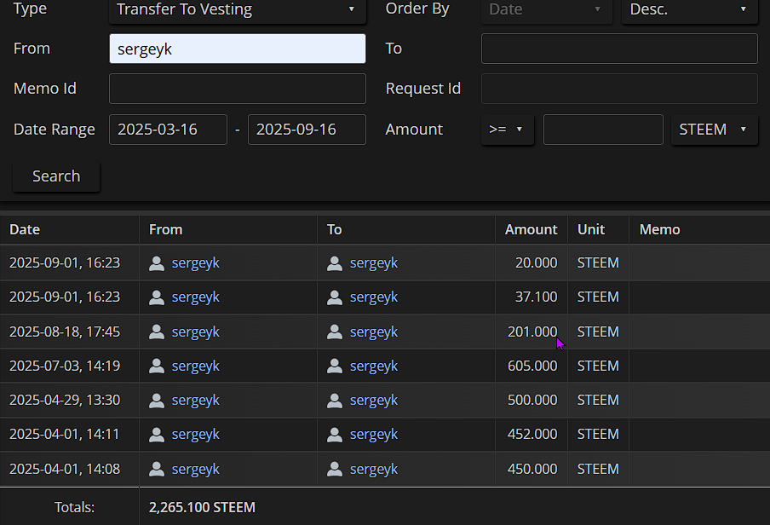
Task: Select date cell 2025-04-01, 14:11
Action: [65, 435]
